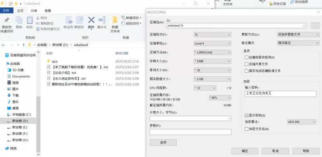Open 固实数据大小 2 GB dropdown
This screenshot has width=322, height=157.
(213, 79)
